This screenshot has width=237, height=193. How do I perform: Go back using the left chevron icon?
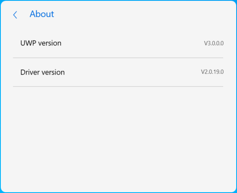tap(15, 15)
